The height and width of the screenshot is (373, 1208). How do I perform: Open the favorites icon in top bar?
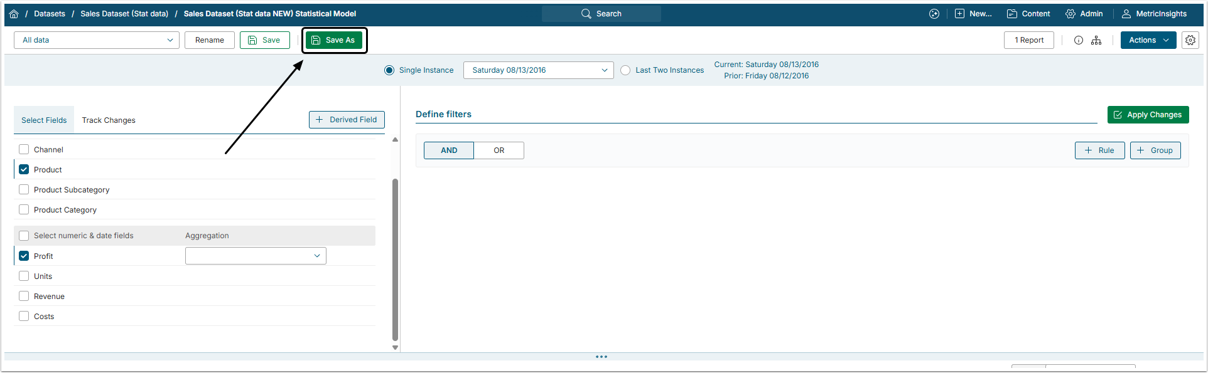(934, 14)
